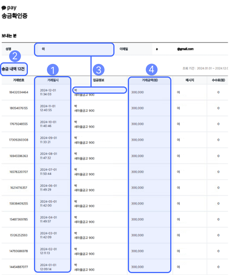Click the 300,000 amount for transaction 17679248555

[x=137, y=124]
